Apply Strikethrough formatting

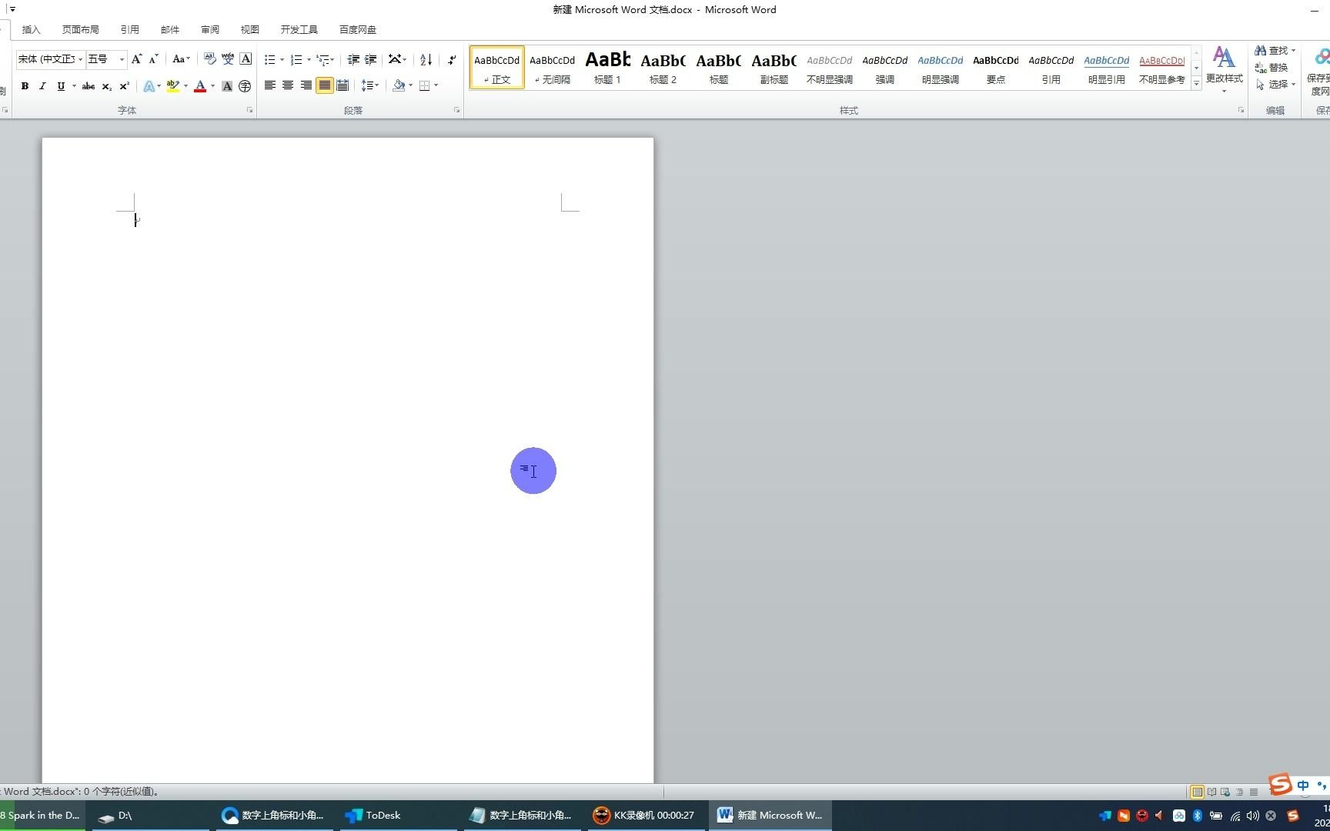89,86
